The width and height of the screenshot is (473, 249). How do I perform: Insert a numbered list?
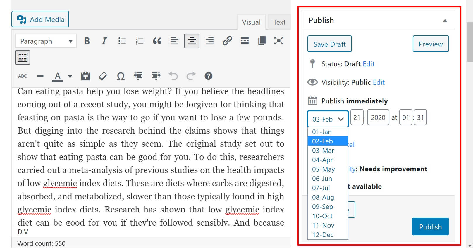click(140, 41)
